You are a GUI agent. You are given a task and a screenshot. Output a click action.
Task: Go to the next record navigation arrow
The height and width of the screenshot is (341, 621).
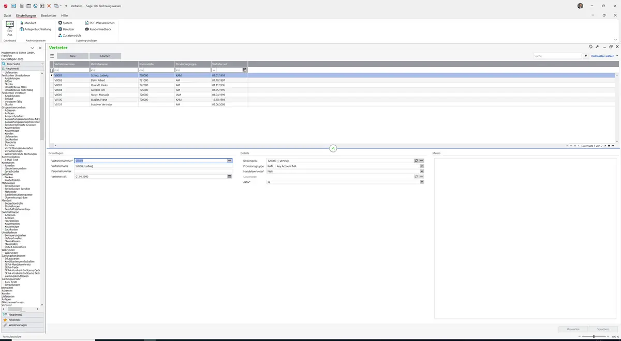click(605, 146)
